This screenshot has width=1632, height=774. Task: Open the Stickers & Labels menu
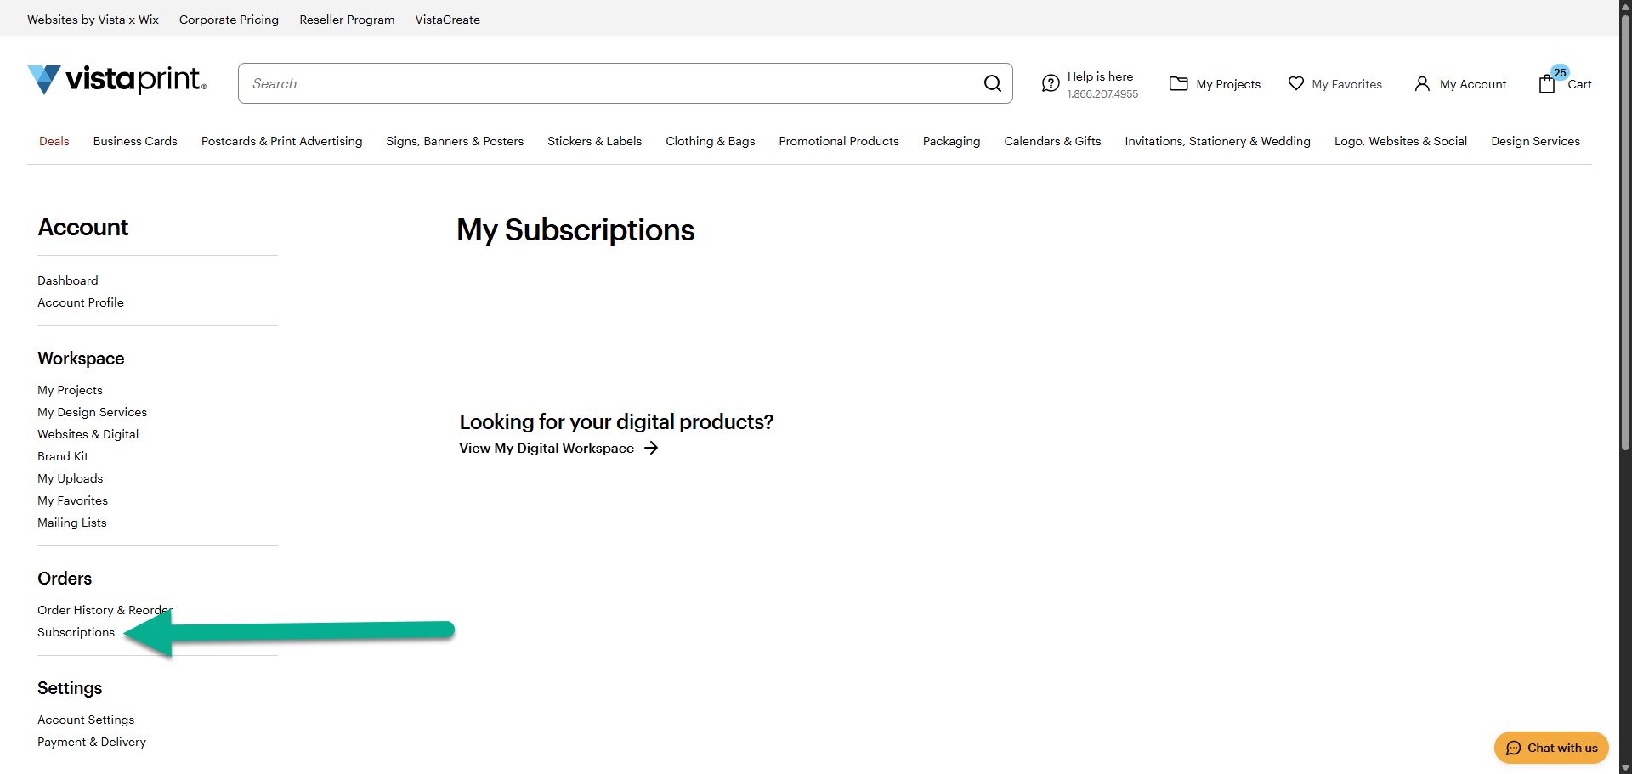click(x=594, y=141)
